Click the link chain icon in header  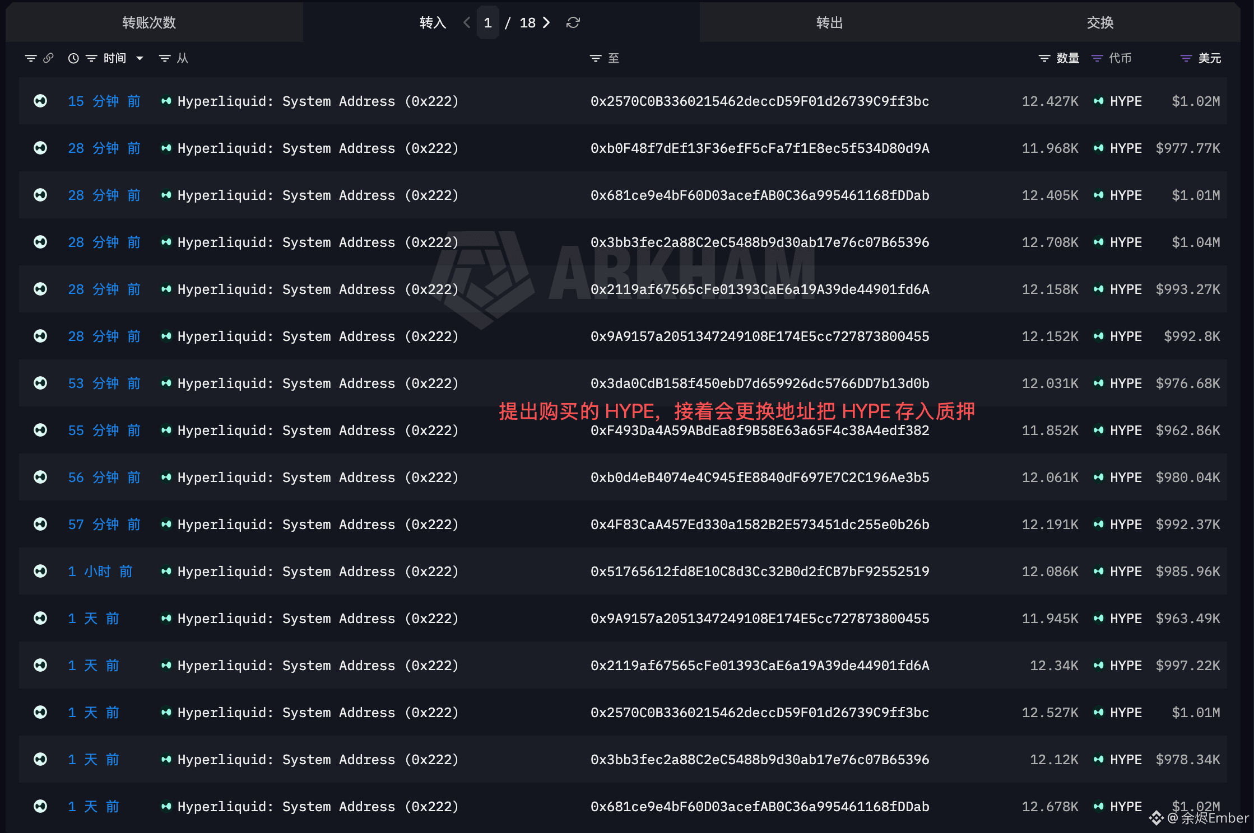tap(48, 58)
